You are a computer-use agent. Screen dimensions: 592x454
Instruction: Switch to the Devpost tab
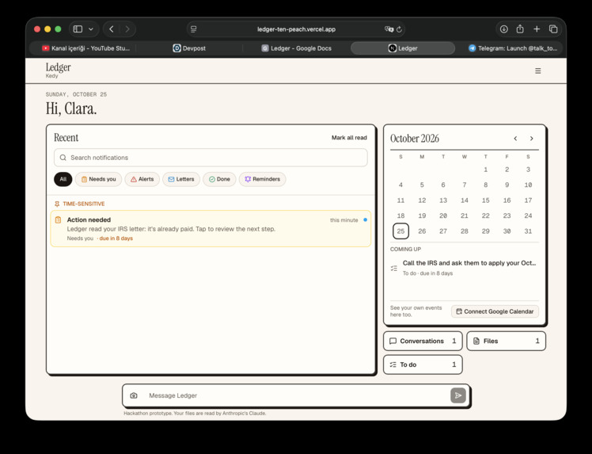click(189, 48)
